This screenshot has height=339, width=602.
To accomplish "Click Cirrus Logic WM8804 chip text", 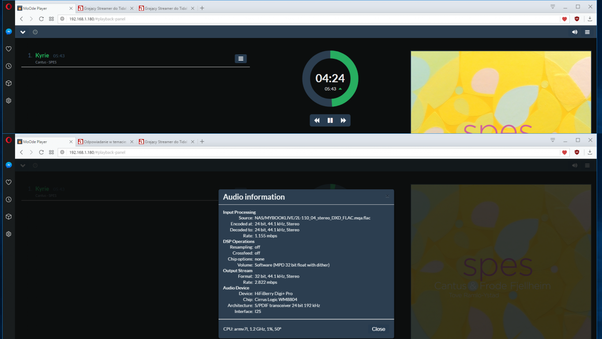I will [276, 300].
